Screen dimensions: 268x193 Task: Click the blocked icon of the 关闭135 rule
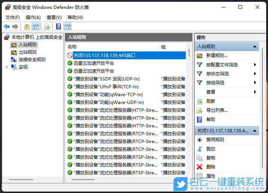[70, 55]
